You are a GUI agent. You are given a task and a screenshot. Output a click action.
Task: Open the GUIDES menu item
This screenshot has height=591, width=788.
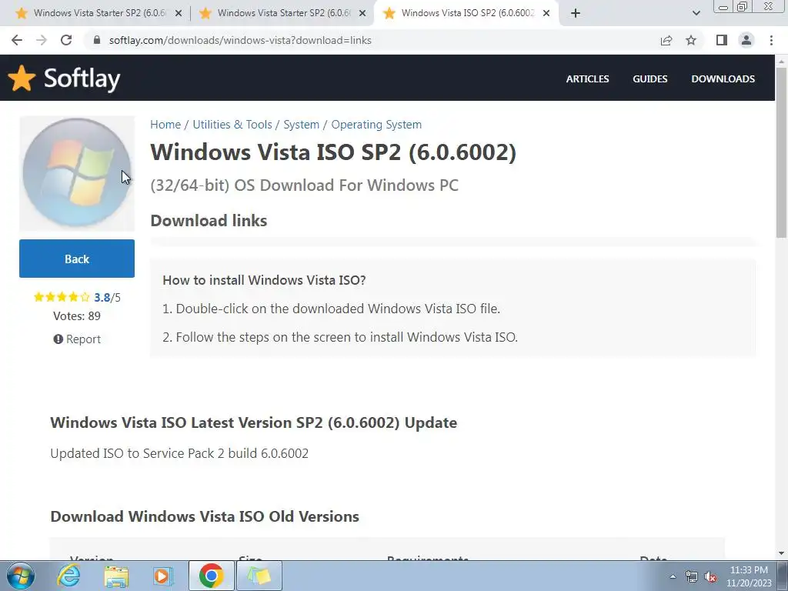[649, 79]
